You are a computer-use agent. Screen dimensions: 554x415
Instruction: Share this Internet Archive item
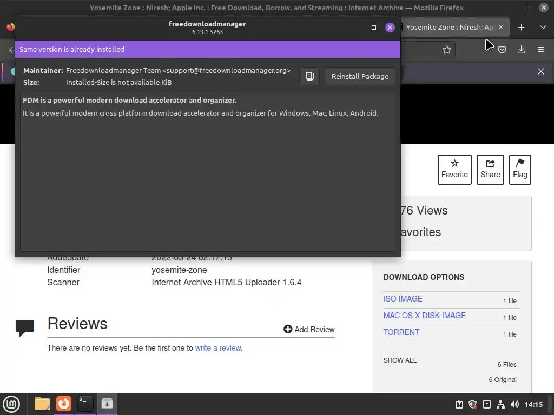coord(490,169)
